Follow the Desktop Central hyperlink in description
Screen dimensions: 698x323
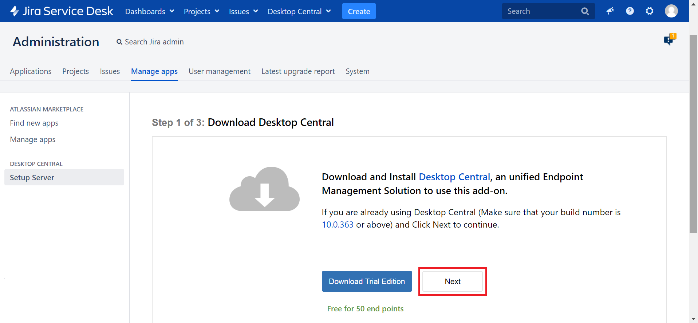(454, 177)
